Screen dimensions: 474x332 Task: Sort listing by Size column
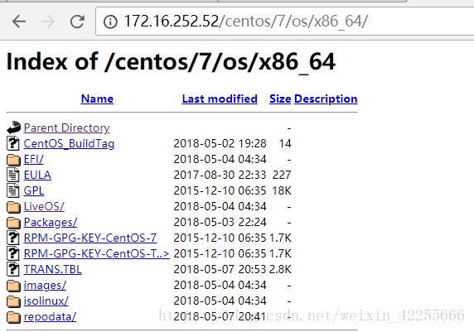coord(280,99)
